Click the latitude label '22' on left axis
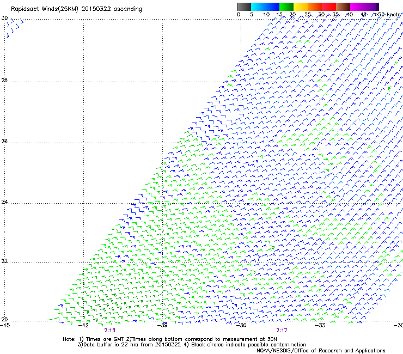The image size is (403, 354). click(x=4, y=261)
